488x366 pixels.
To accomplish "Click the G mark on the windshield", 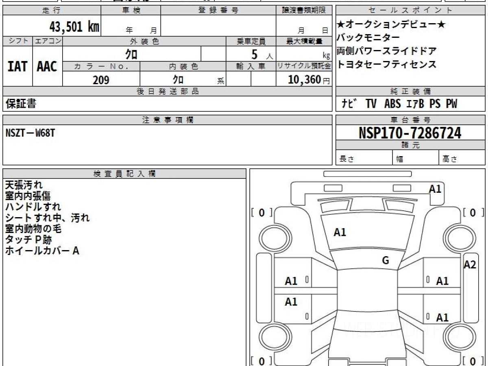I will coord(386,261).
